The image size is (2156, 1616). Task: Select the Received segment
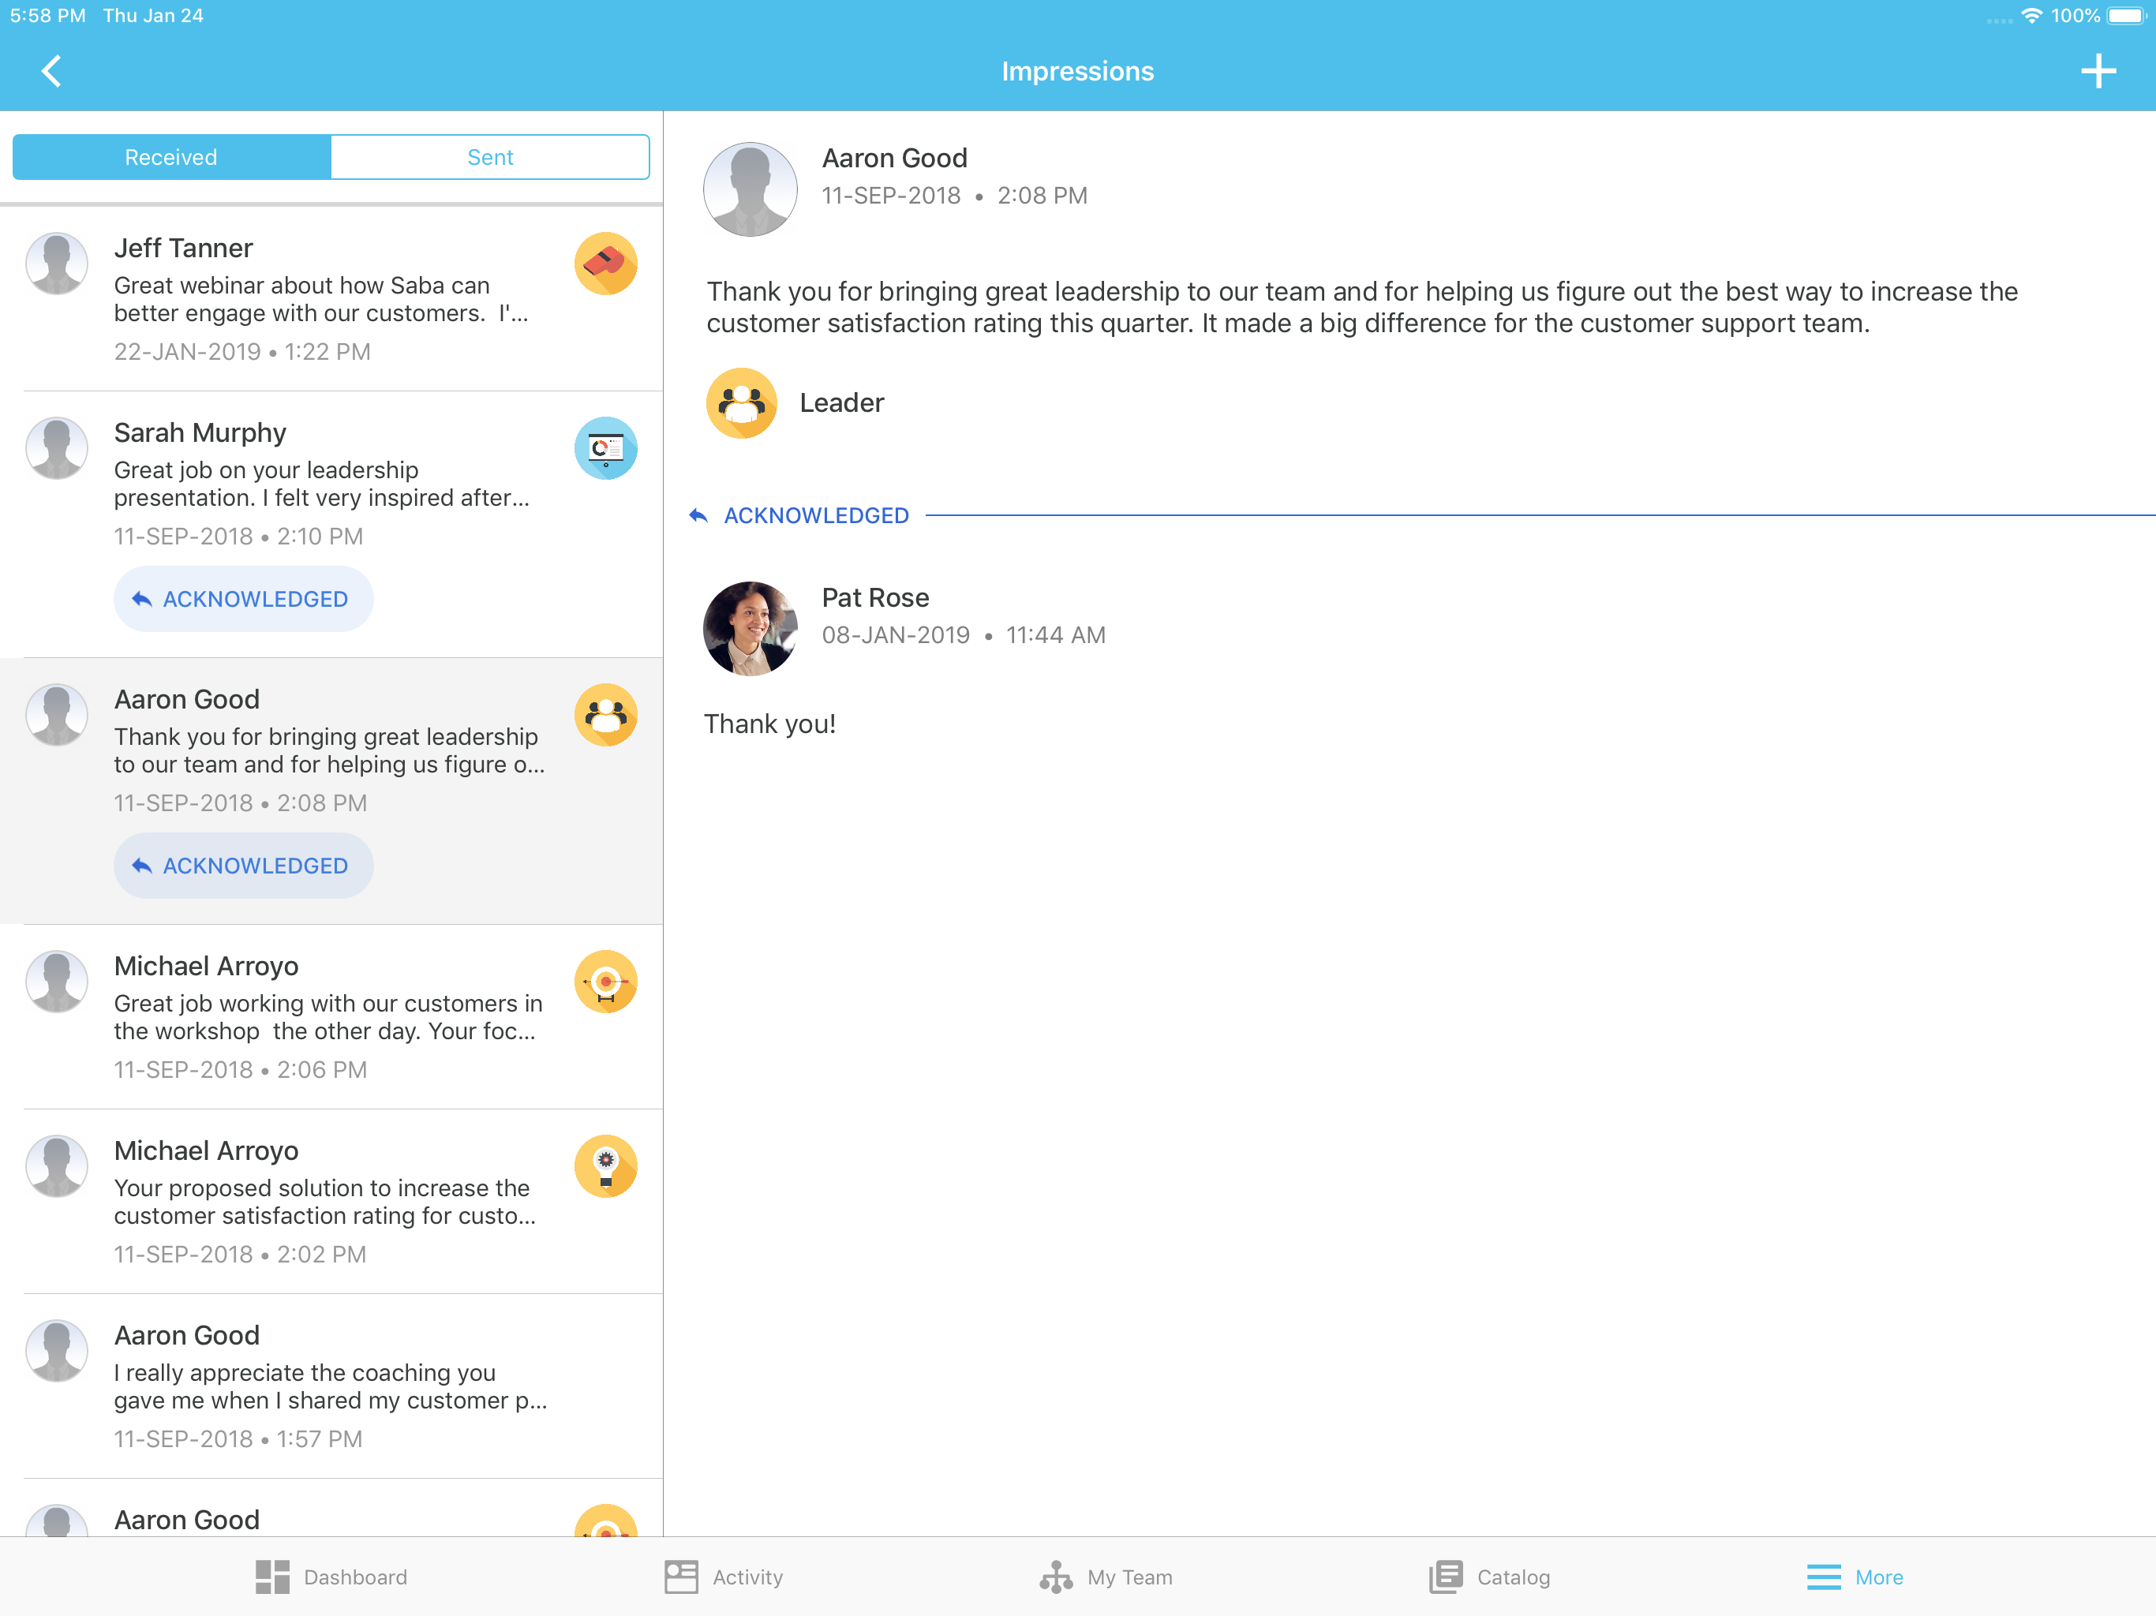(x=171, y=157)
